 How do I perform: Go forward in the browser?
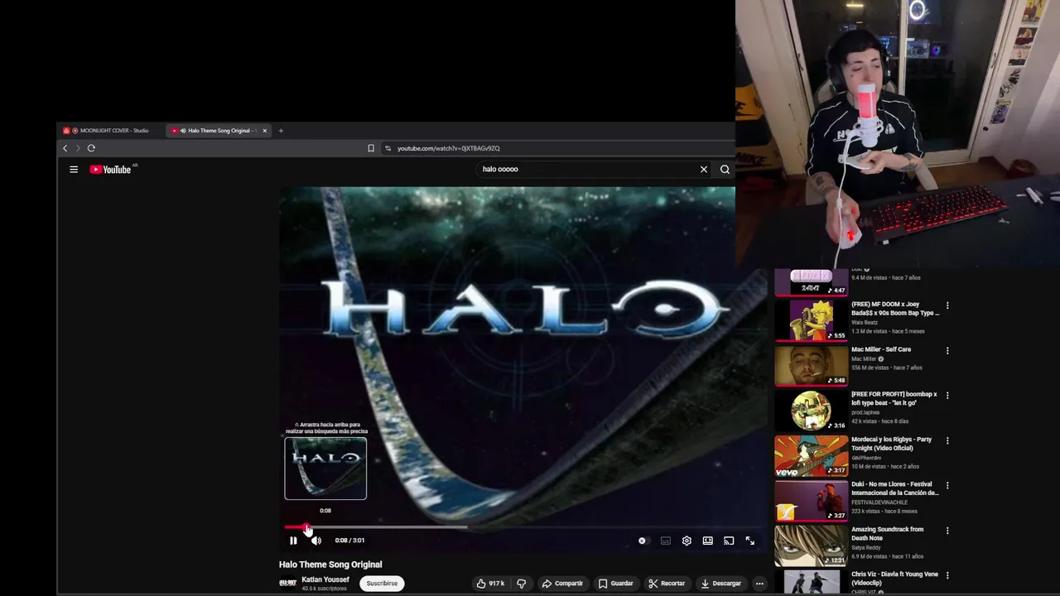point(78,148)
